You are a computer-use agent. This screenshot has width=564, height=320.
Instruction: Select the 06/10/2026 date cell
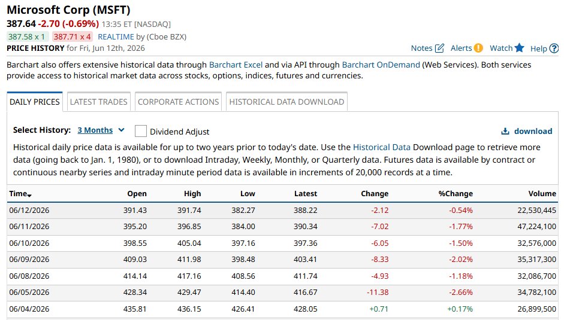point(29,243)
